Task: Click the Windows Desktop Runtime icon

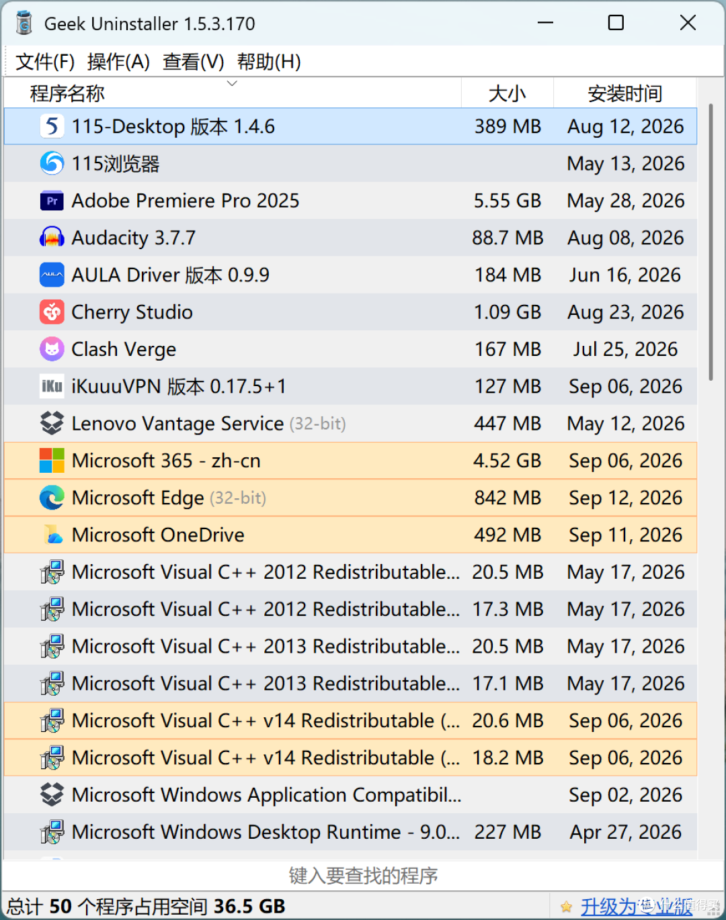Action: click(x=52, y=832)
